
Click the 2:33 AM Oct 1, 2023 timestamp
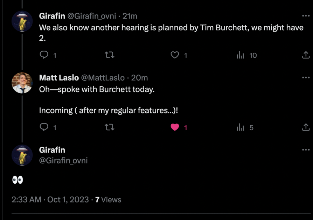point(50,200)
